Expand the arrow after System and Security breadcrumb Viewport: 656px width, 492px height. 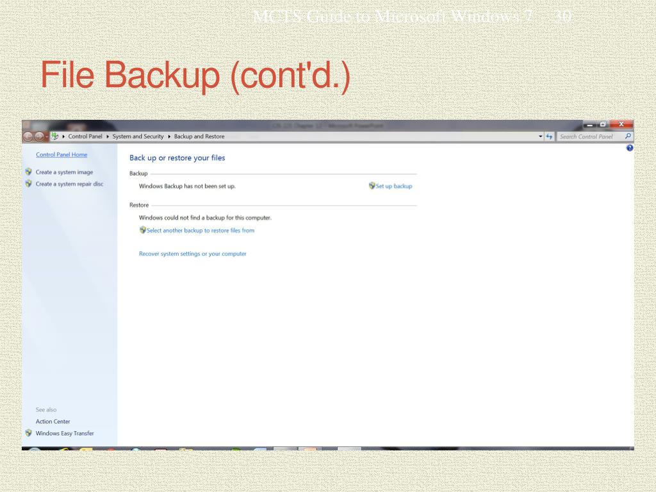pyautogui.click(x=169, y=136)
